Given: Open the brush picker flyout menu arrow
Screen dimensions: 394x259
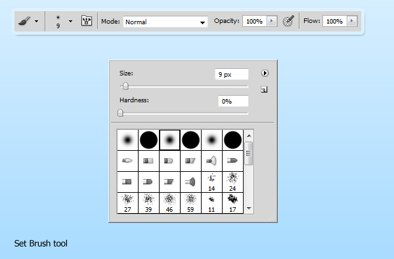Looking at the screenshot, I should pos(265,73).
